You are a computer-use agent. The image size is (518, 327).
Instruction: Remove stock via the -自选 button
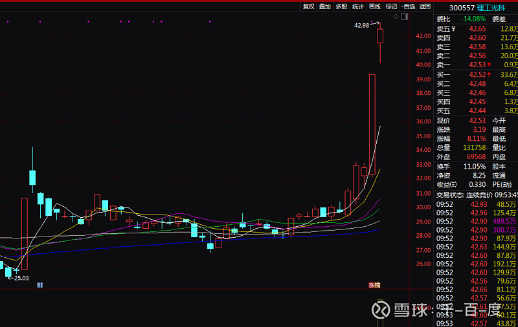tap(408, 6)
